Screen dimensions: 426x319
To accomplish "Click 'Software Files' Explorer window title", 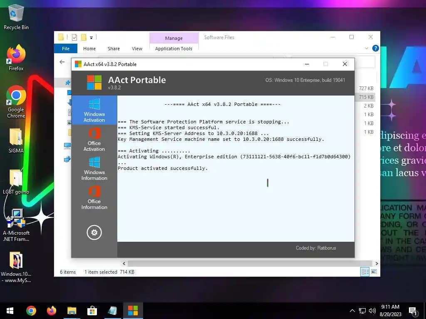I will [219, 37].
